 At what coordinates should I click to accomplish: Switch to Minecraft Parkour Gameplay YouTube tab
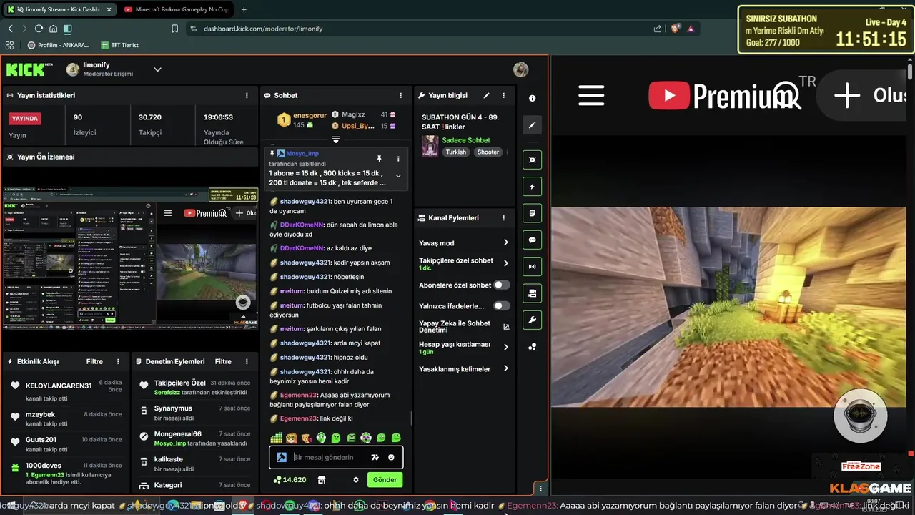pyautogui.click(x=175, y=9)
